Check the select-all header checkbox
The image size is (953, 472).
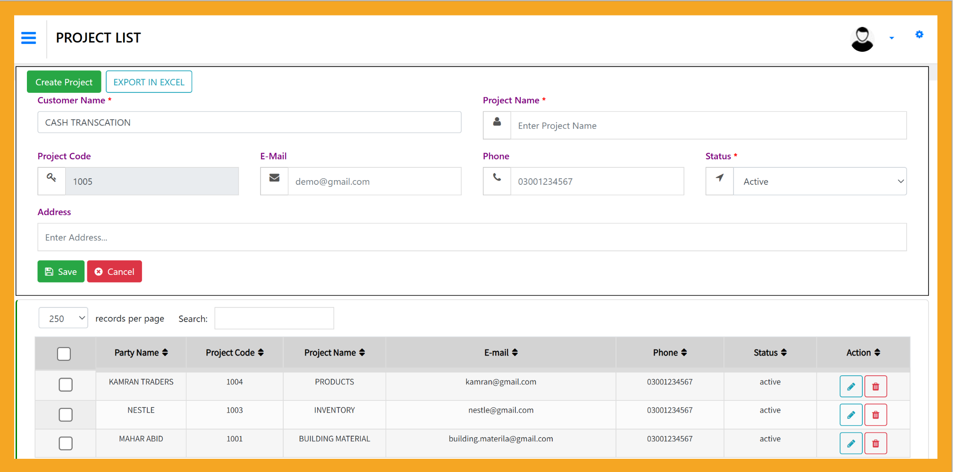pos(64,354)
